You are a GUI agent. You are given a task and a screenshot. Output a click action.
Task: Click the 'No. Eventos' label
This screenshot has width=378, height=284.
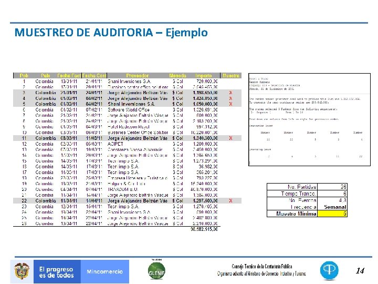302,200
